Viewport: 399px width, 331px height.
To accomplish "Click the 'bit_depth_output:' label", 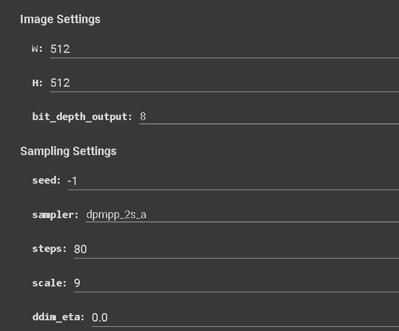I will pyautogui.click(x=82, y=116).
